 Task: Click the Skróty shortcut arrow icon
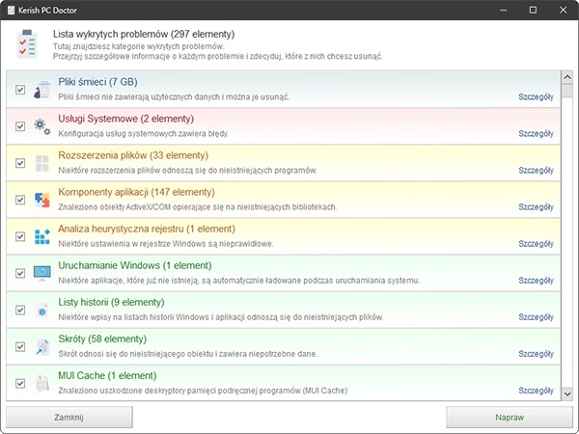click(41, 346)
